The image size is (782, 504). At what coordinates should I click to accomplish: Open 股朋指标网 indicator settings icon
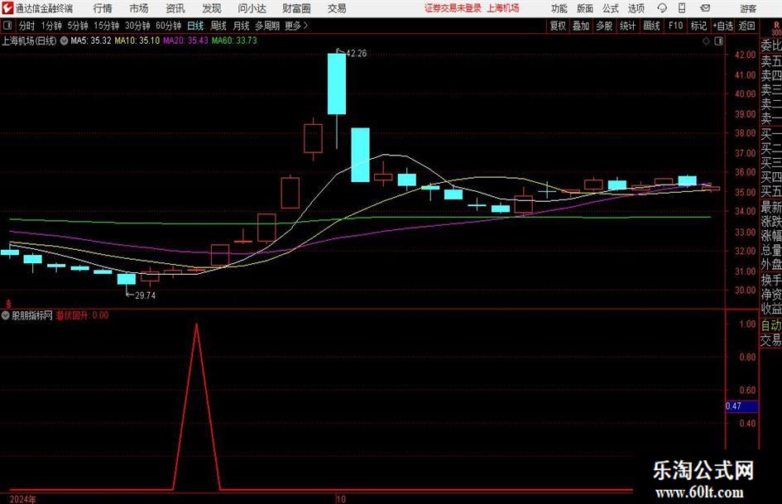(x=6, y=315)
